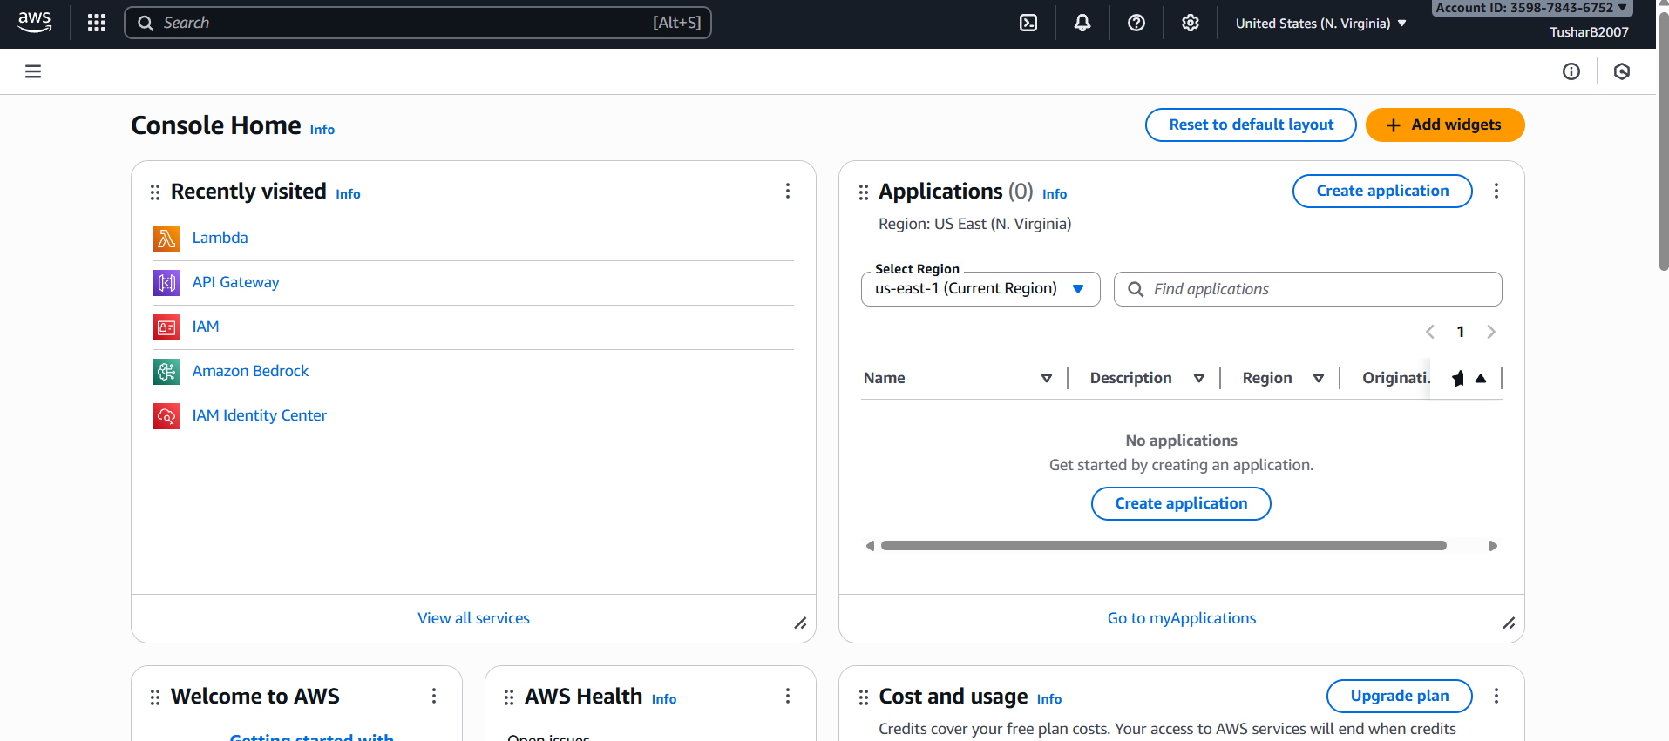1669x741 pixels.
Task: Go to next applications page
Action: click(x=1491, y=332)
